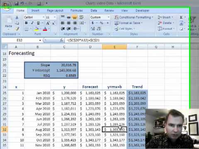Image resolution: width=199 pixels, height=149 pixels.
Task: Apply cell borders using the Borders icon
Action: 27,29
